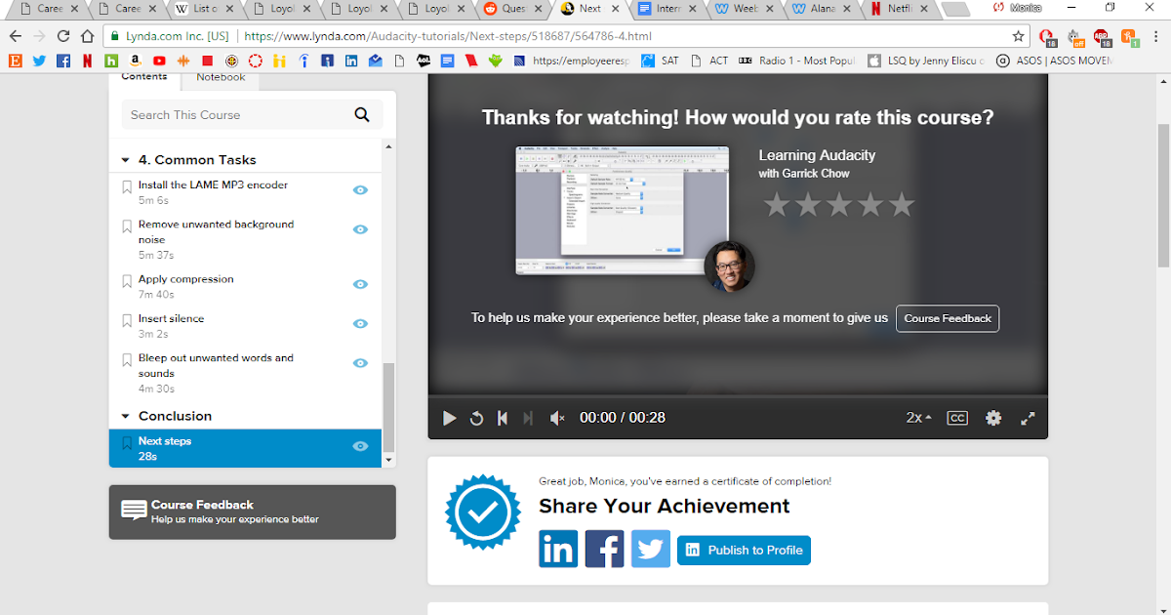The width and height of the screenshot is (1171, 615).
Task: Open the Apply compression lesson
Action: (185, 279)
